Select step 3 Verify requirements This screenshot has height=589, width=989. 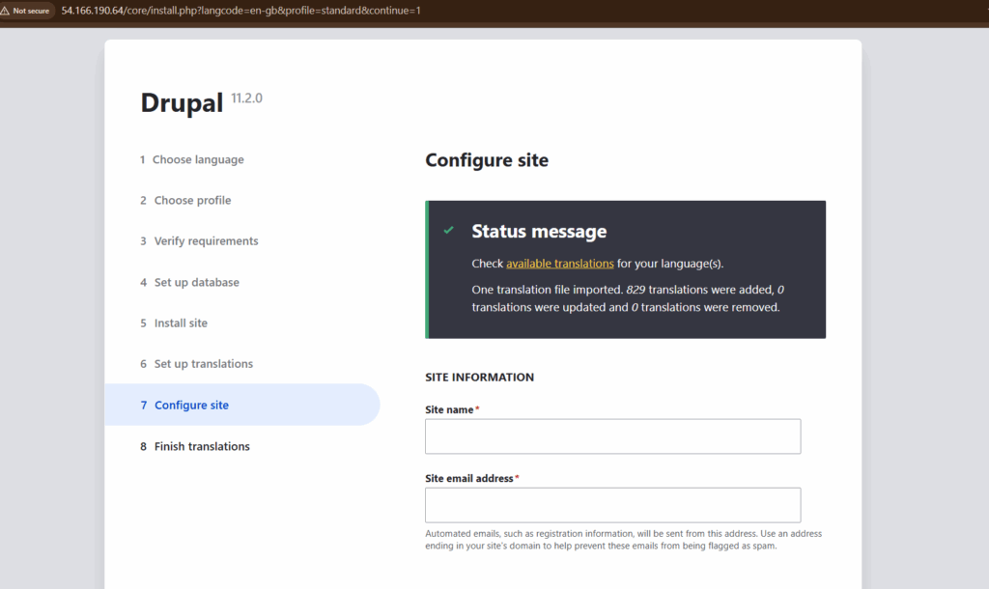[x=199, y=240]
